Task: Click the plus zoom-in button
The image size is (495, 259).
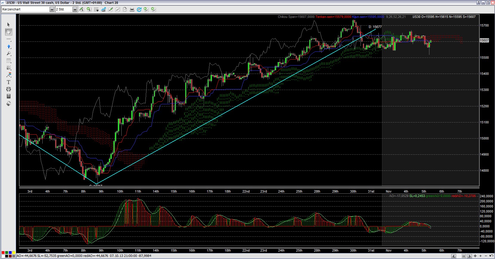Action: 480,256
